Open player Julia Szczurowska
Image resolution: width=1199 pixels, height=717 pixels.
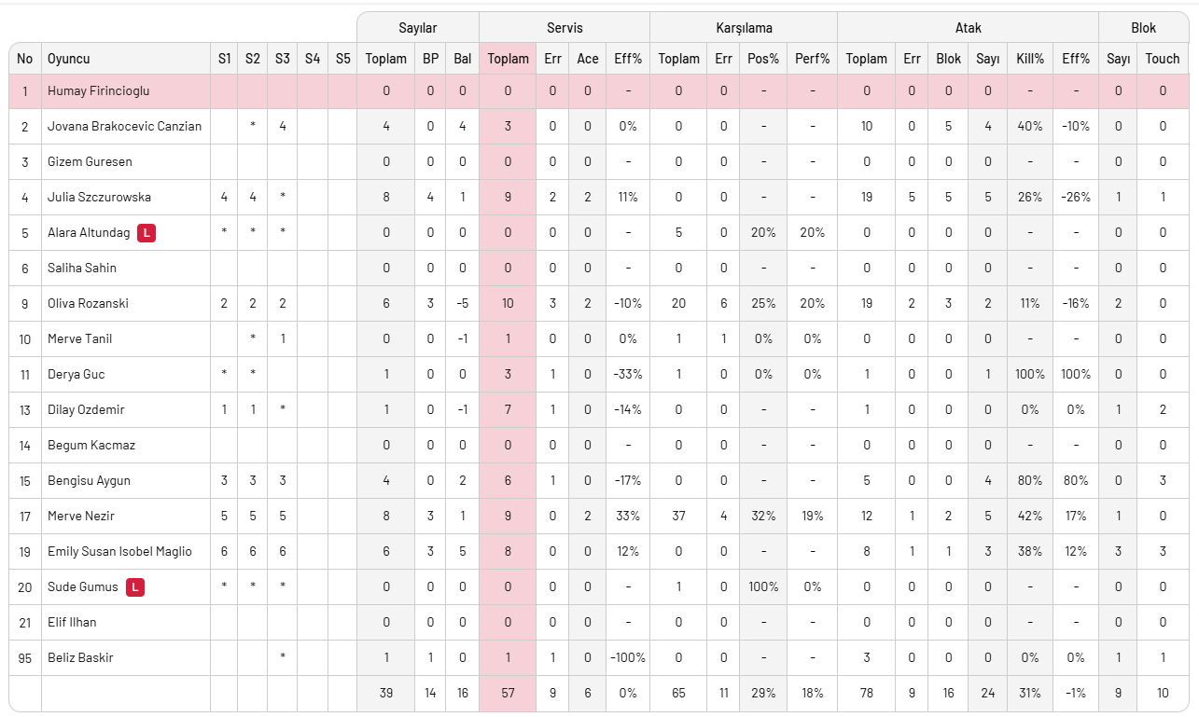99,197
